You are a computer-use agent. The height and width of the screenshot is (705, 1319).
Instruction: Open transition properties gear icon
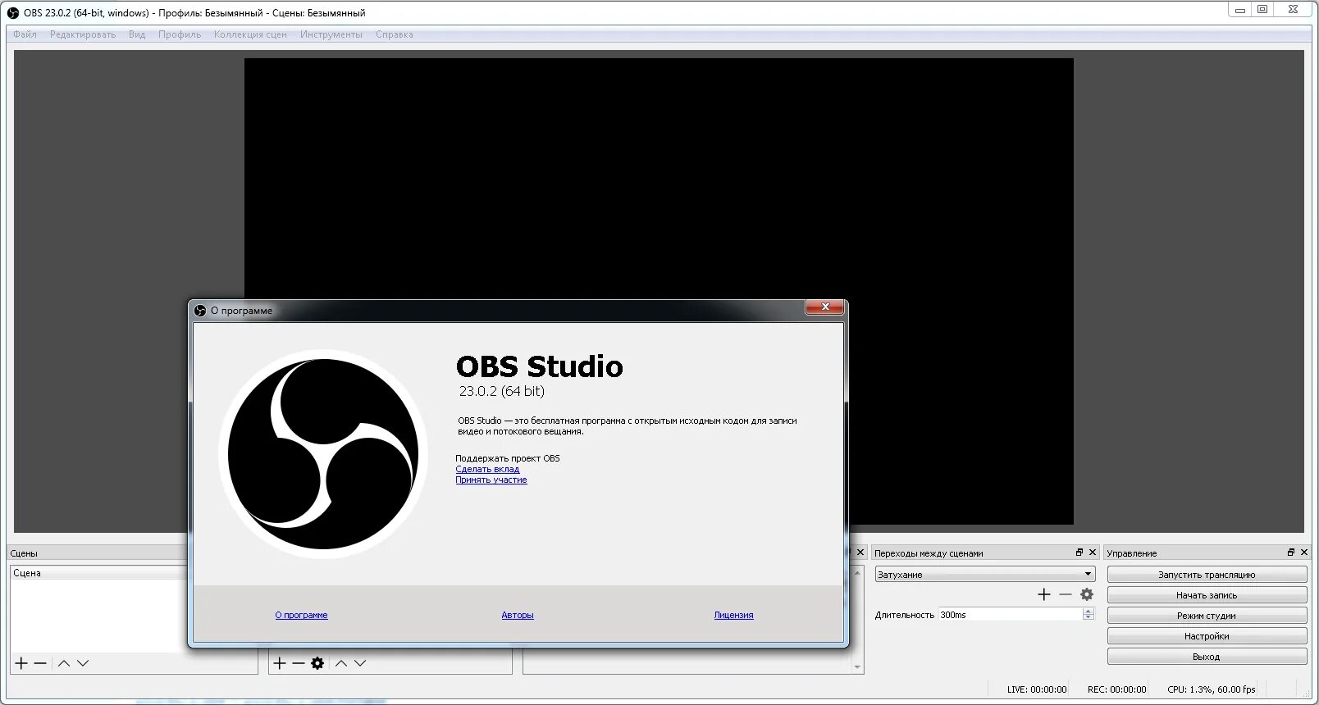tap(1087, 594)
